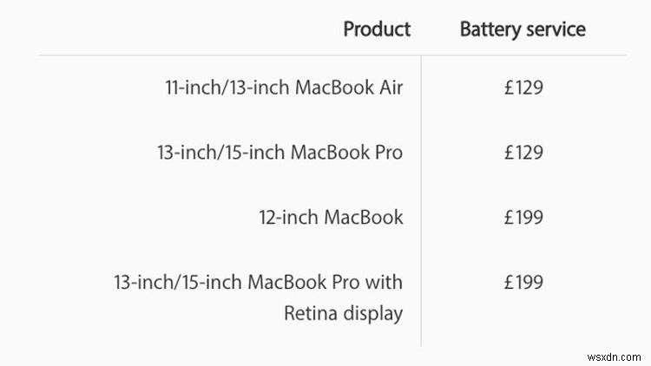Select the 11-inch/13-inch MacBook Air row label
The height and width of the screenshot is (366, 651).
(284, 88)
